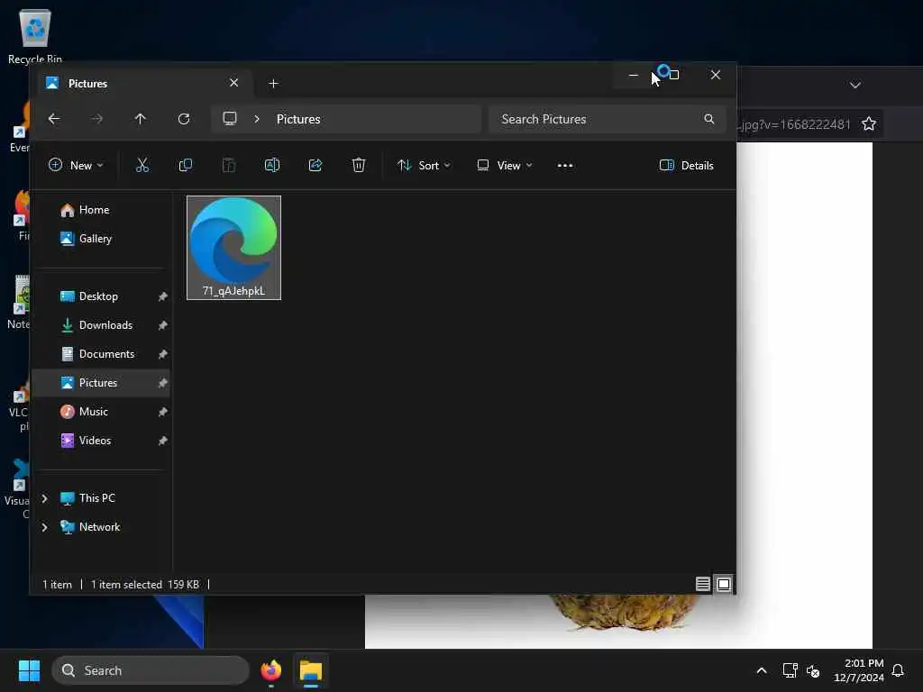Go back with the left arrow
This screenshot has width=923, height=692.
click(53, 119)
